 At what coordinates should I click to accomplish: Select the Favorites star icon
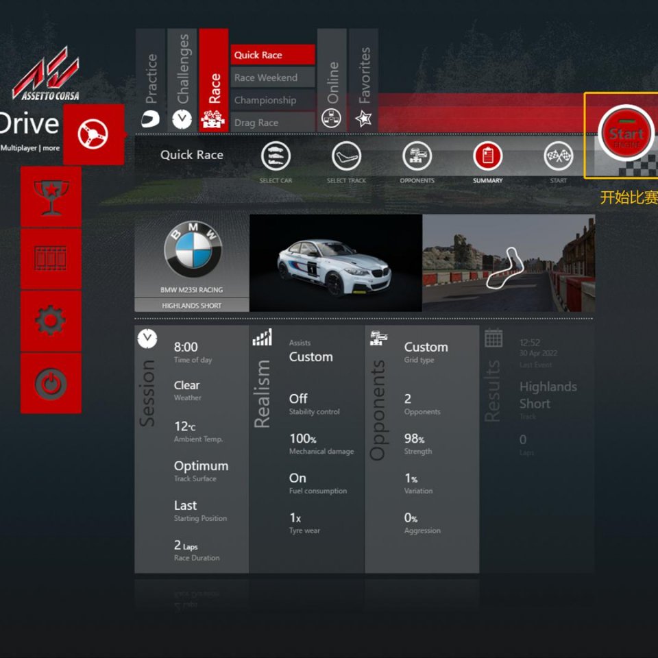click(363, 119)
